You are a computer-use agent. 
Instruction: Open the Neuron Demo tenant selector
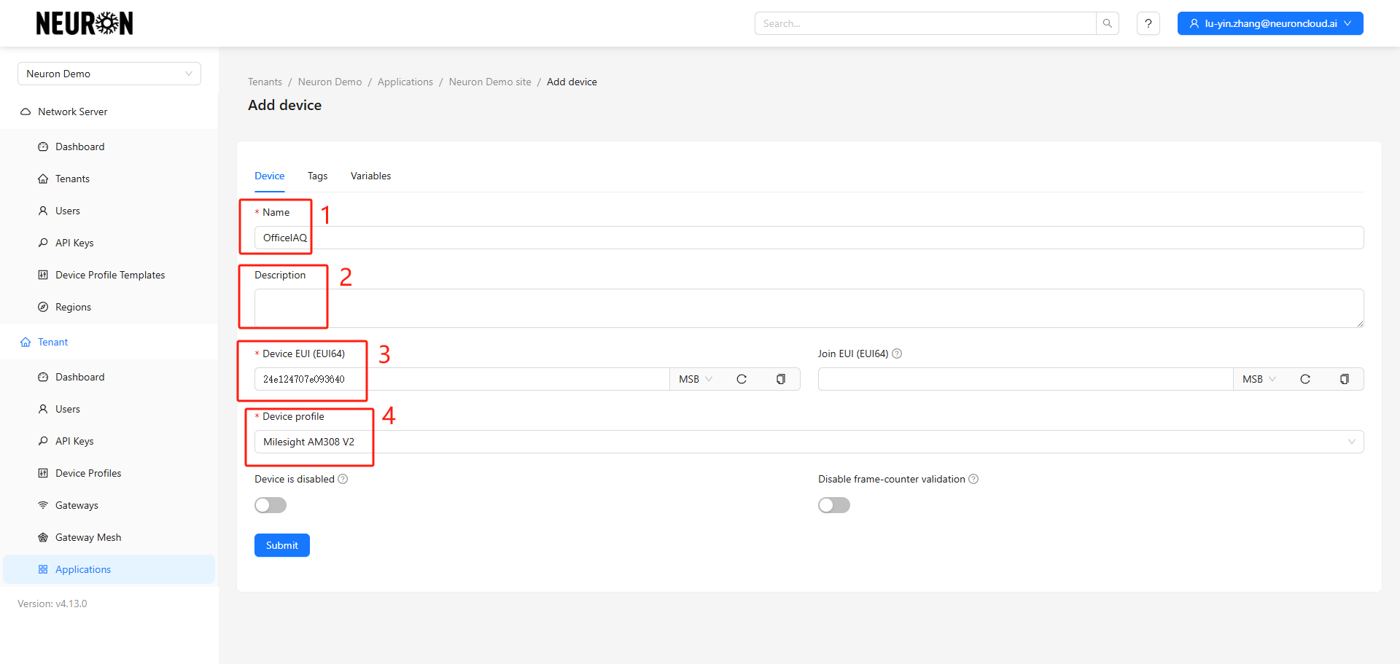(109, 74)
